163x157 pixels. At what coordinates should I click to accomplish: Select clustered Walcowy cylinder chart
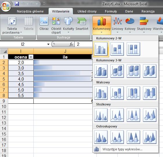pyautogui.click(x=101, y=93)
